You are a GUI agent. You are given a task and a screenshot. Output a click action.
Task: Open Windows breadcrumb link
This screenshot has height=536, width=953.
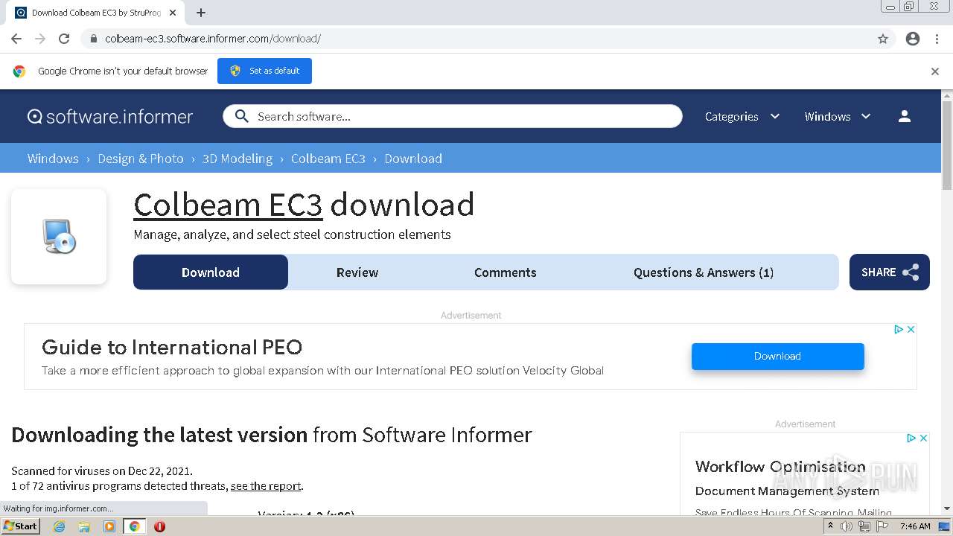(53, 159)
